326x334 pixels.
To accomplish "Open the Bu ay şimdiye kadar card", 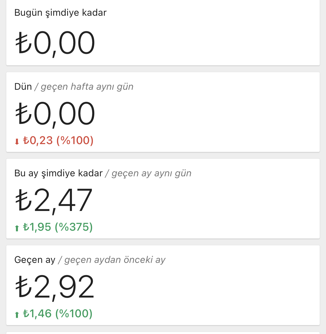I will pos(163,199).
